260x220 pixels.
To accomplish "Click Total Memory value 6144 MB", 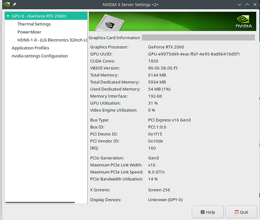I will point(157,75).
